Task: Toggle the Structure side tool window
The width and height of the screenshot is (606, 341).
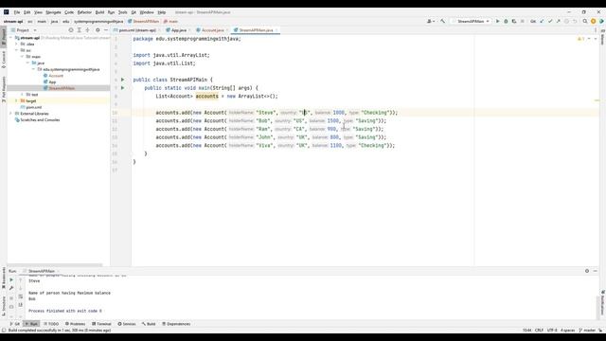Action: [x=4, y=305]
